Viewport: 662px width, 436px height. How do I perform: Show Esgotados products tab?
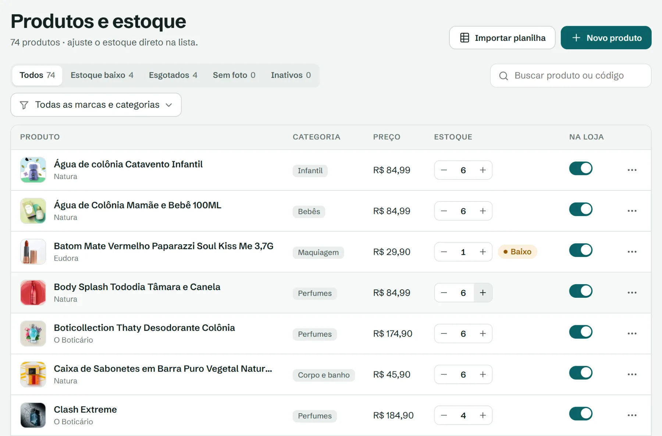(173, 75)
